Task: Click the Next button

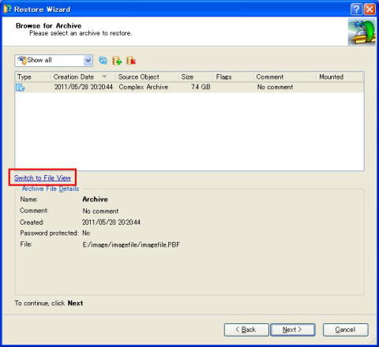Action: (293, 330)
